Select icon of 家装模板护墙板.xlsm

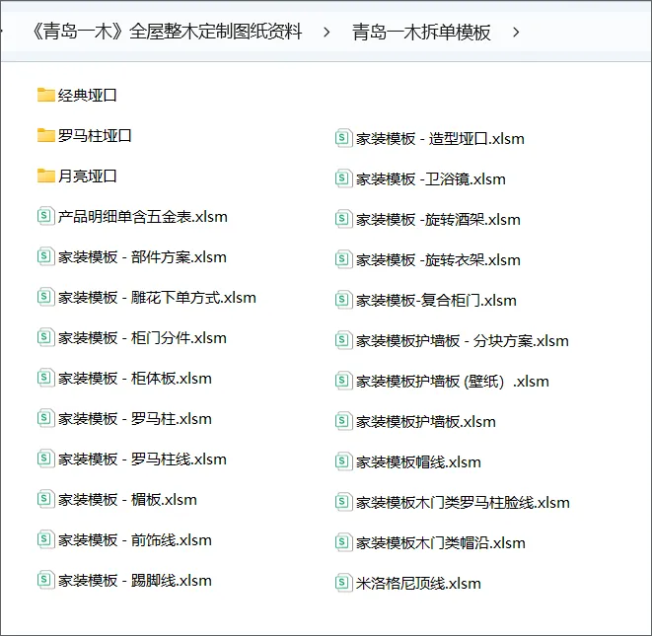click(343, 421)
